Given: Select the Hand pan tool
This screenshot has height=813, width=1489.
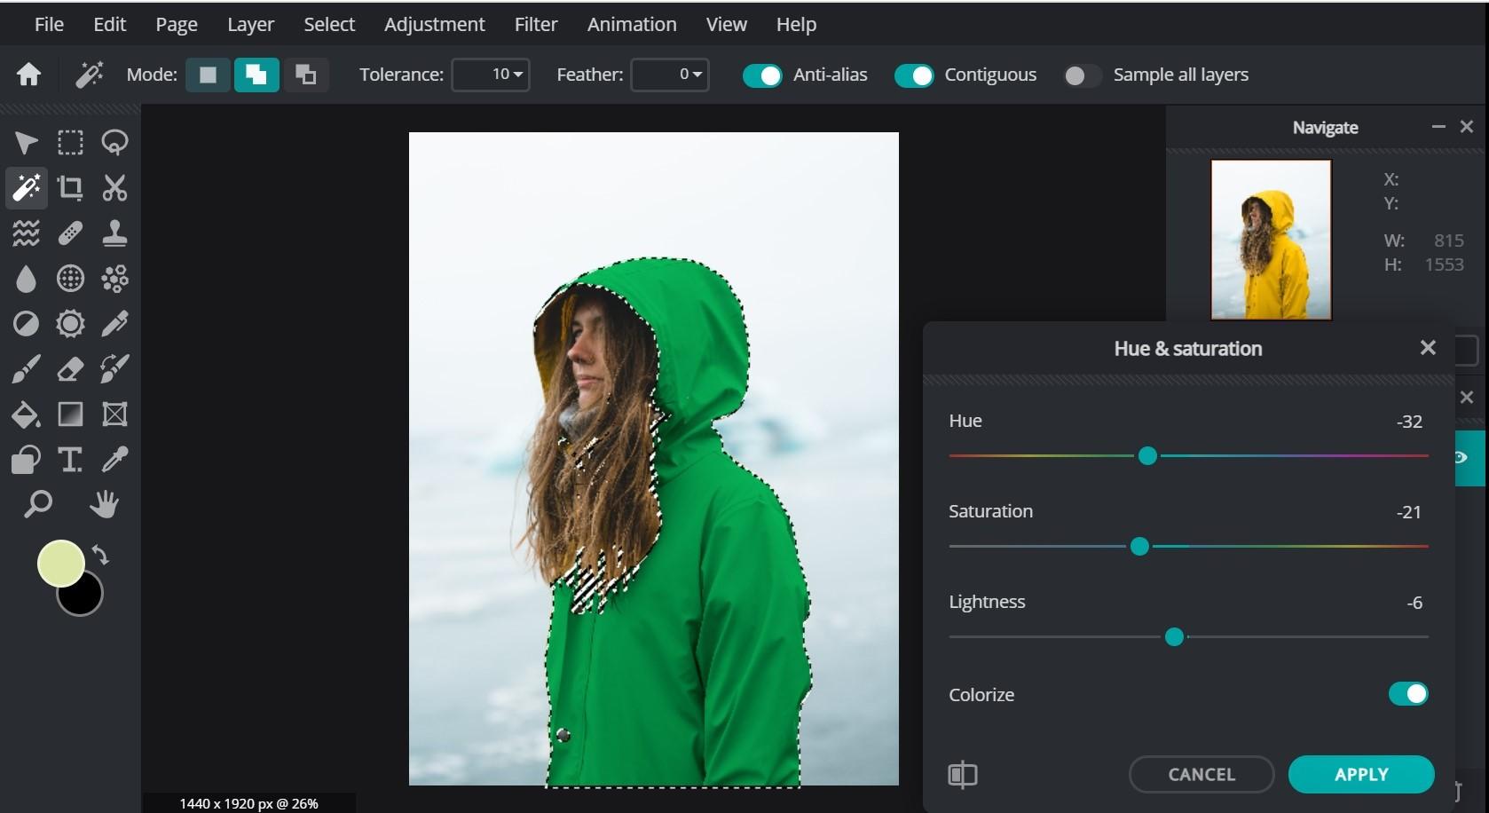Looking at the screenshot, I should coord(104,504).
